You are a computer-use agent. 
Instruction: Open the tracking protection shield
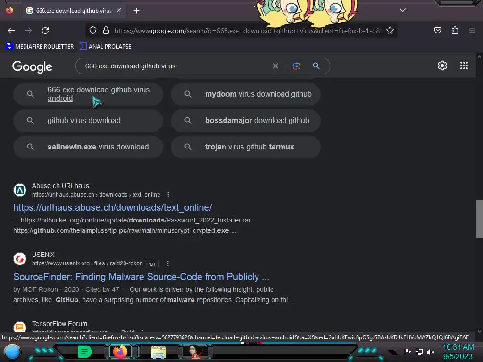pos(93,30)
